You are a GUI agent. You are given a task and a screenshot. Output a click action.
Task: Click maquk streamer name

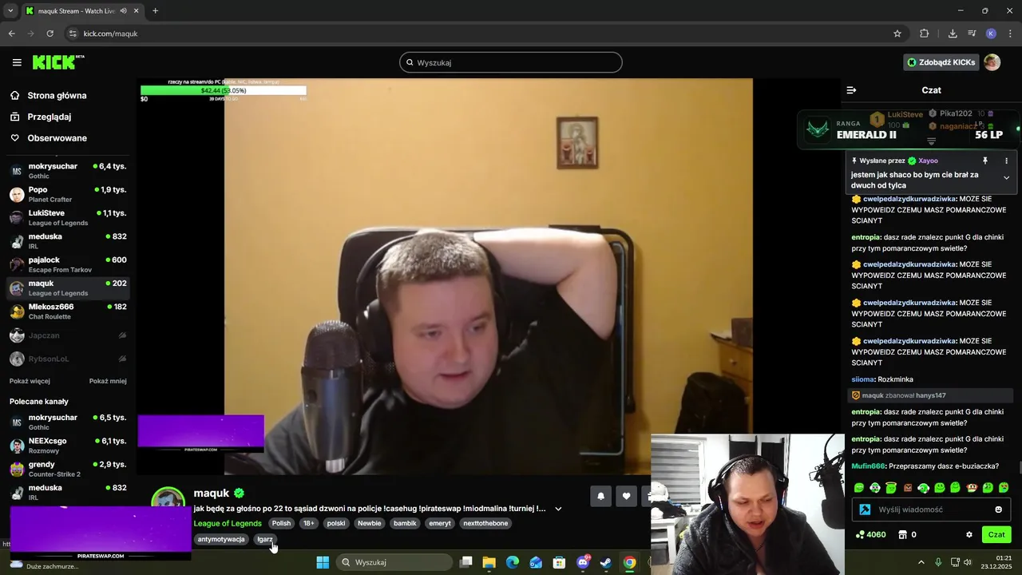coord(211,493)
